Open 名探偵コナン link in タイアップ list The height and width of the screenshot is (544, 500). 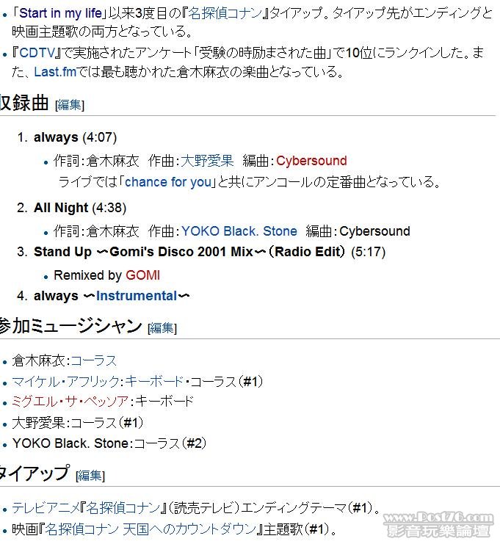click(123, 508)
